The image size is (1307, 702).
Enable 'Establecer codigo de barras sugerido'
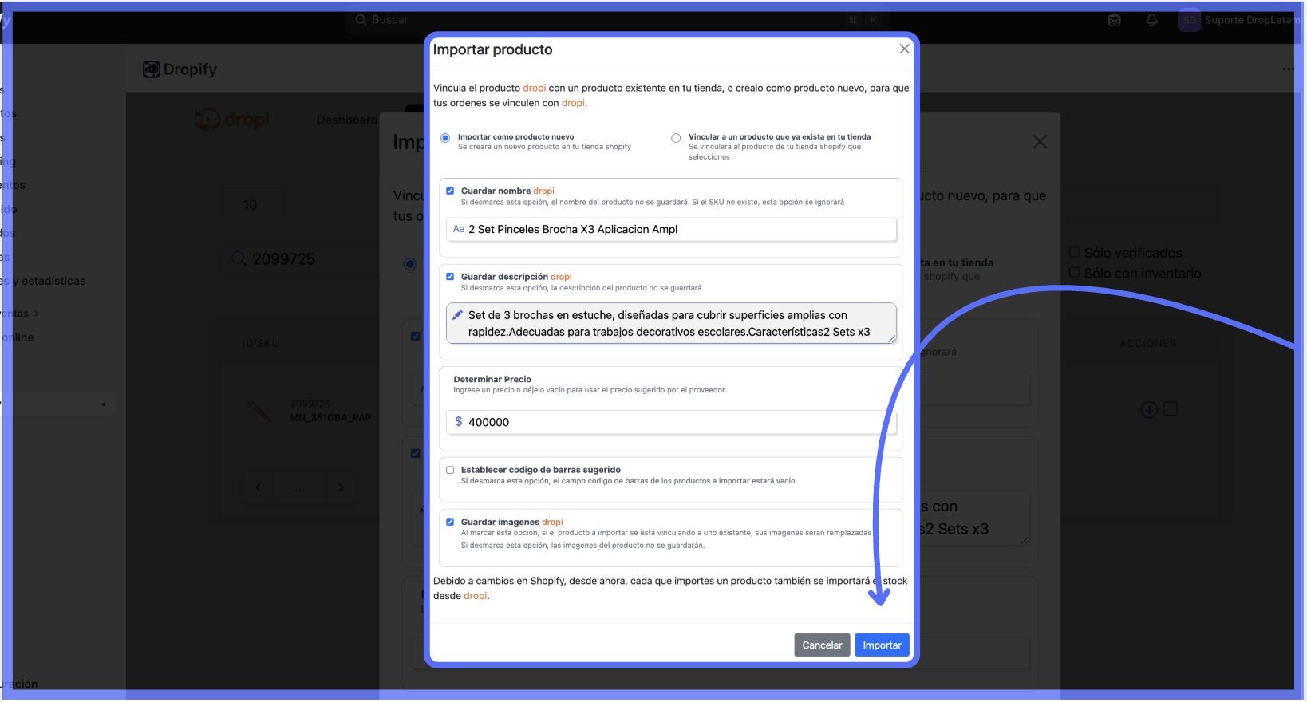coord(450,470)
